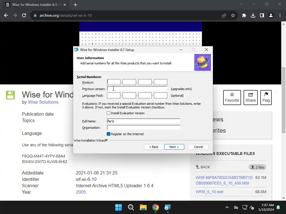
Task: Go back using the browser back arrow
Action: point(6,16)
